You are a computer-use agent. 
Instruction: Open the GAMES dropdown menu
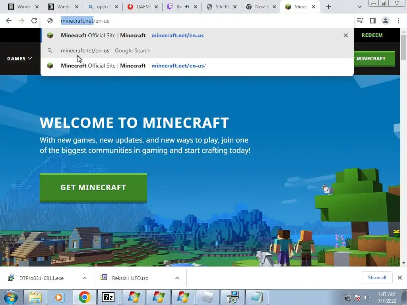point(19,59)
